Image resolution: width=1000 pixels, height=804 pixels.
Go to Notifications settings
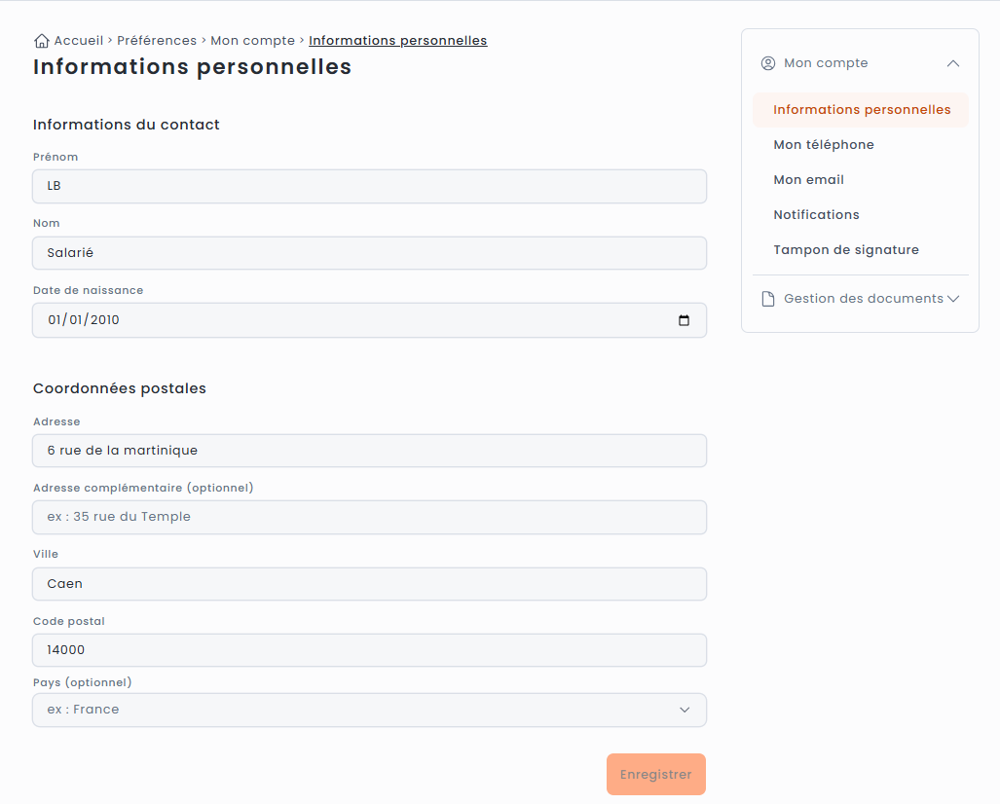pyautogui.click(x=816, y=215)
